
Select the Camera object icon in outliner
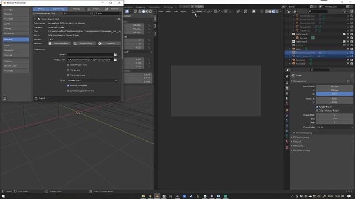pyautogui.click(x=297, y=38)
